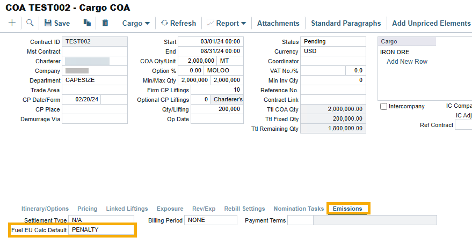Click the Attachments button

coord(278,23)
